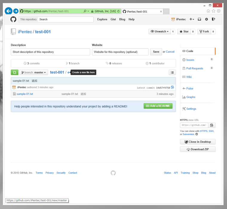
Task: Click the Subversion help question icon
Action: pyautogui.click(x=197, y=134)
